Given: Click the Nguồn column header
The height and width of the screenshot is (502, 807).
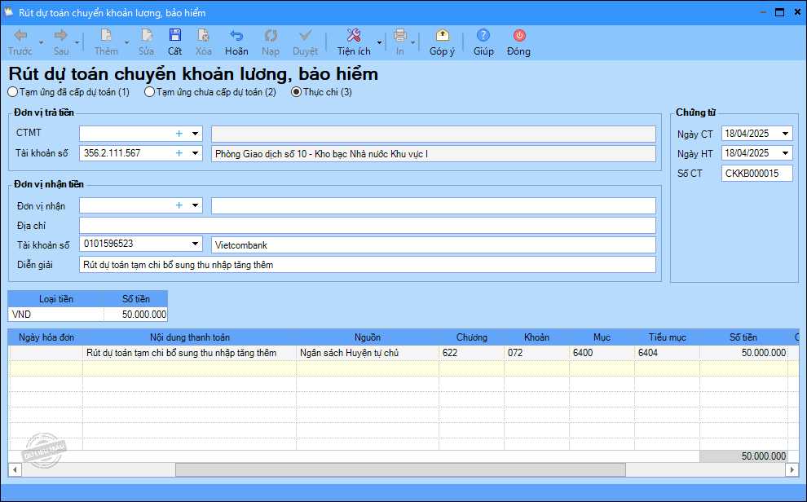Looking at the screenshot, I should (368, 337).
